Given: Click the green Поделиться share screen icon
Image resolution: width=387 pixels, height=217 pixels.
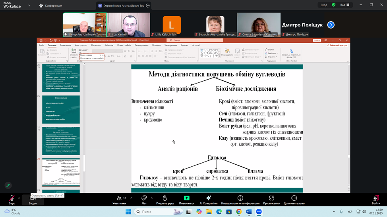Looking at the screenshot, I should 186,198.
